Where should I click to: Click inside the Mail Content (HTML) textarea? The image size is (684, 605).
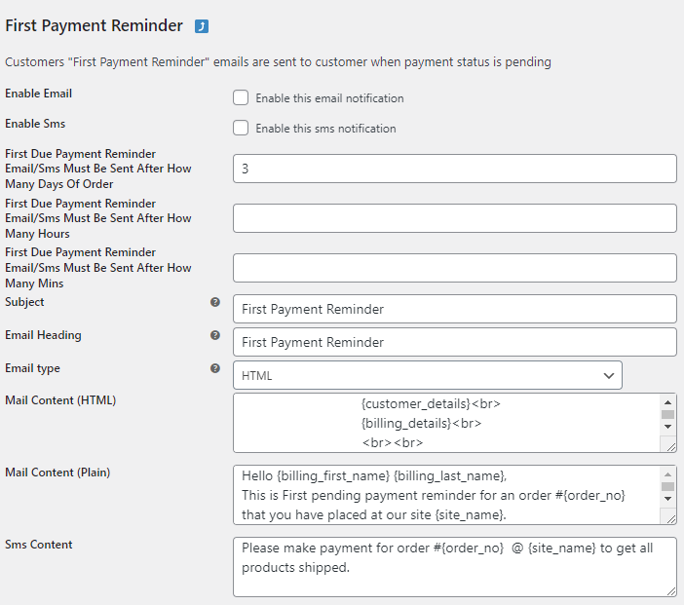pos(447,423)
